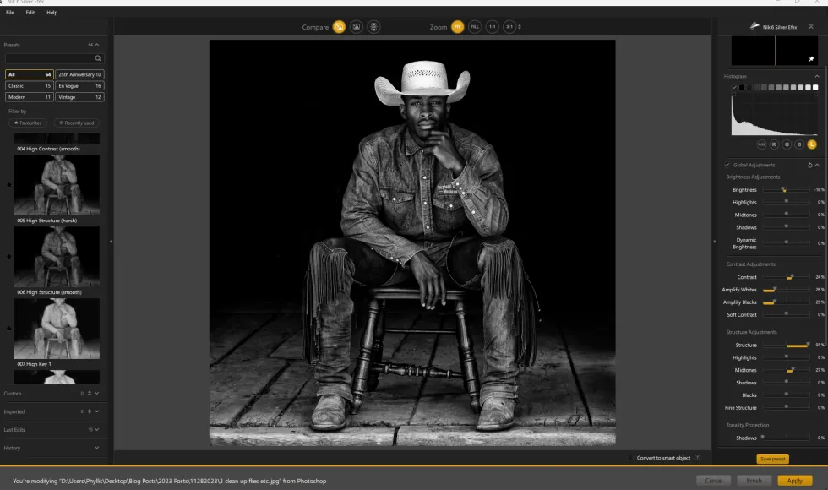The width and height of the screenshot is (828, 490).
Task: Collapse the Histogram section
Action: [x=816, y=76]
